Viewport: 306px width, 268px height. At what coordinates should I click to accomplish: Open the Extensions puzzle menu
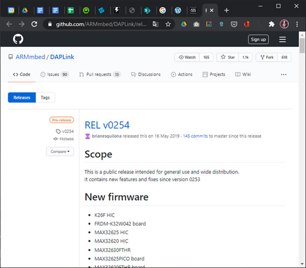click(x=272, y=24)
